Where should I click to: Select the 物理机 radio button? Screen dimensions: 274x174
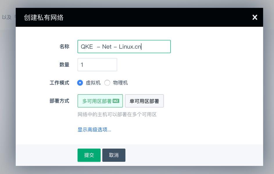(x=107, y=83)
